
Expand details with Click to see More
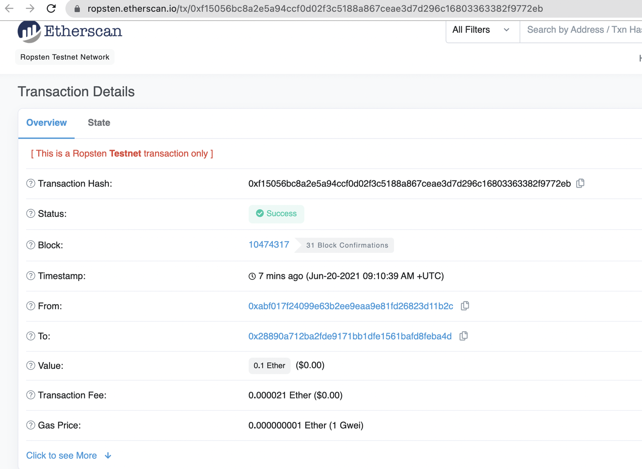tap(69, 455)
